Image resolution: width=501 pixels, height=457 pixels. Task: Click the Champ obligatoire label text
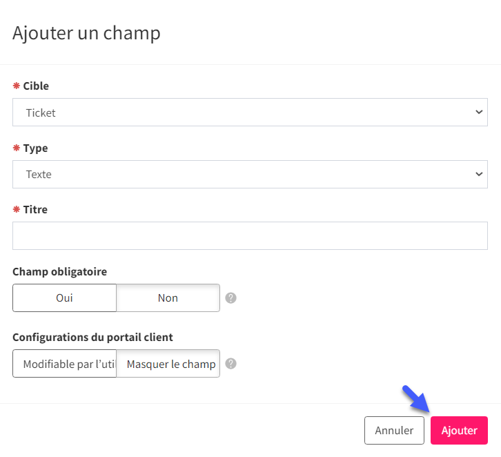click(x=60, y=272)
